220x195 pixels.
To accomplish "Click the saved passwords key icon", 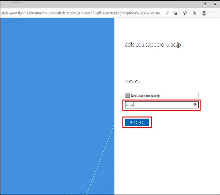I will (x=167, y=13).
